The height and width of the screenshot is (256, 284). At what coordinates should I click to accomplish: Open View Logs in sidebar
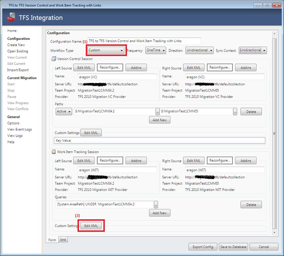[15, 136]
